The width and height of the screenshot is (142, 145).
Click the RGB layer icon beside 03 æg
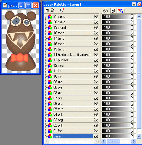(x=50, y=120)
